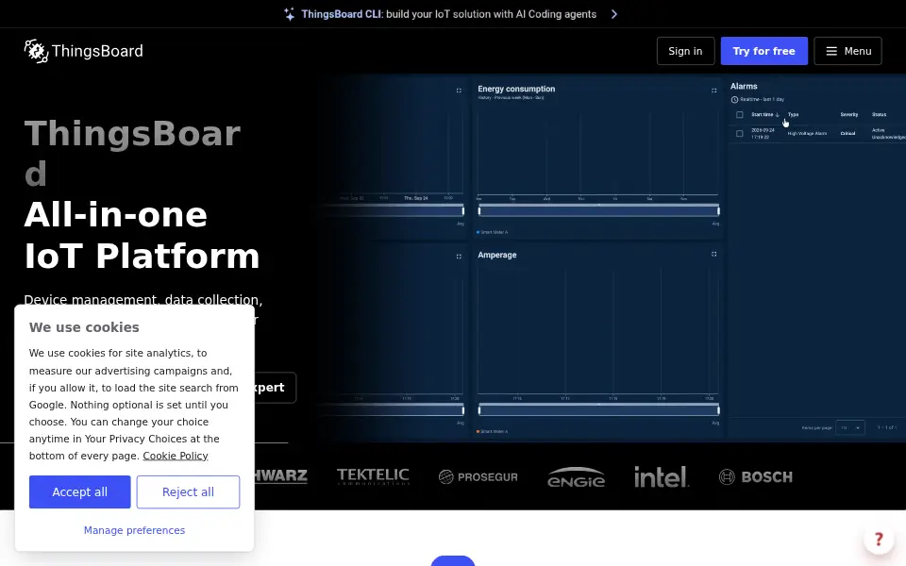906x566 pixels.
Task: Click the All-in-one IoT Platform headline
Action: [x=143, y=235]
